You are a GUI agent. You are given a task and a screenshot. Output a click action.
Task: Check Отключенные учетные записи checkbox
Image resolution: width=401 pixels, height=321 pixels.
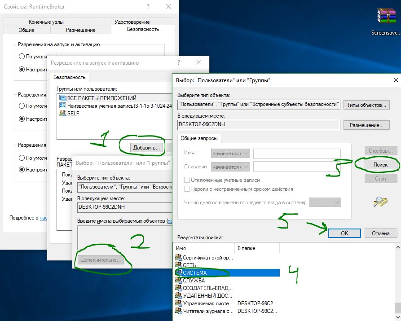point(187,180)
